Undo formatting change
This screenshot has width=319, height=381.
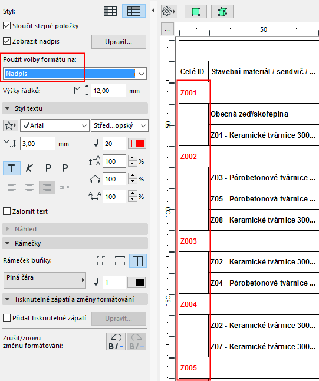coord(116,342)
